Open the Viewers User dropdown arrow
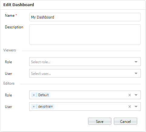Screen dimensions: 146x132 [x=136, y=73]
